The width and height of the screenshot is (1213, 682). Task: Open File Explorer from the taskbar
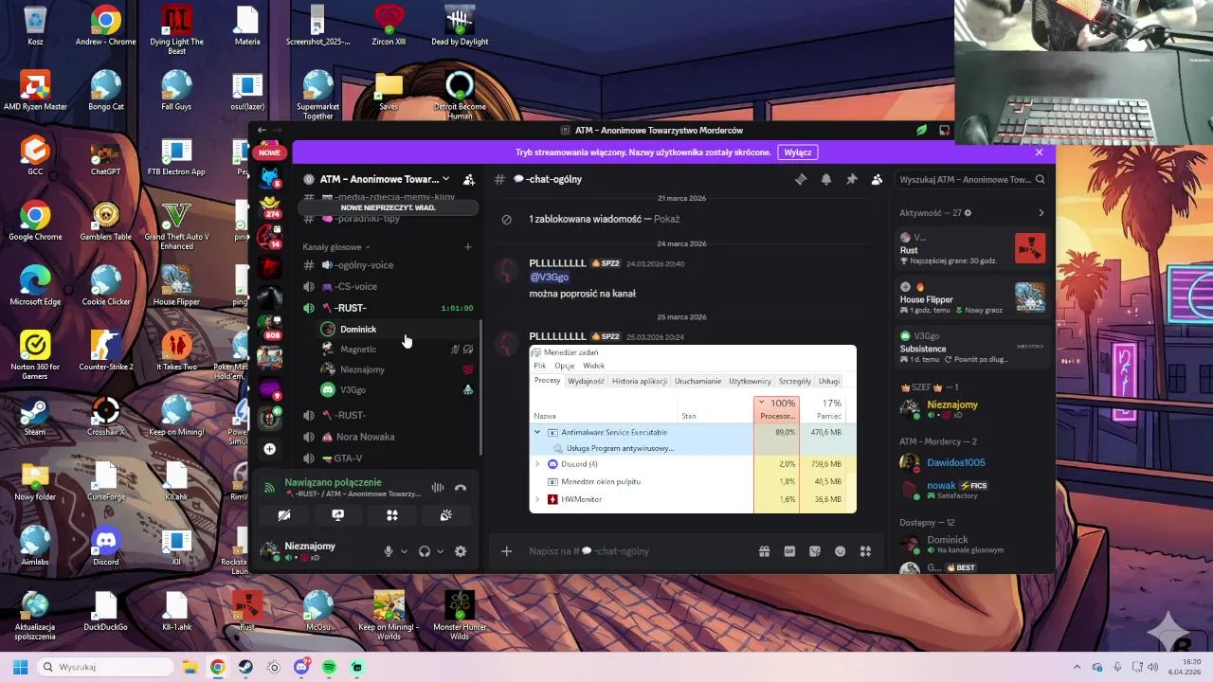pos(190,667)
